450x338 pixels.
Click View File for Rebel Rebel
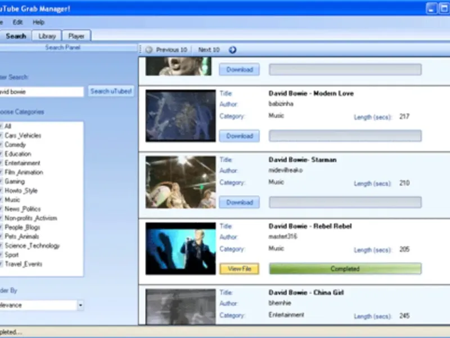240,269
